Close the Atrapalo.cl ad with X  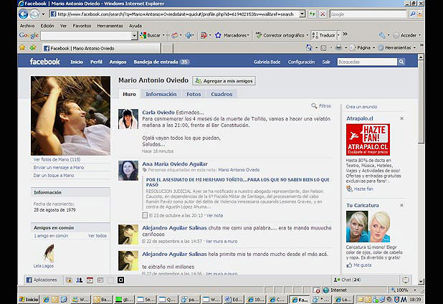click(x=401, y=118)
